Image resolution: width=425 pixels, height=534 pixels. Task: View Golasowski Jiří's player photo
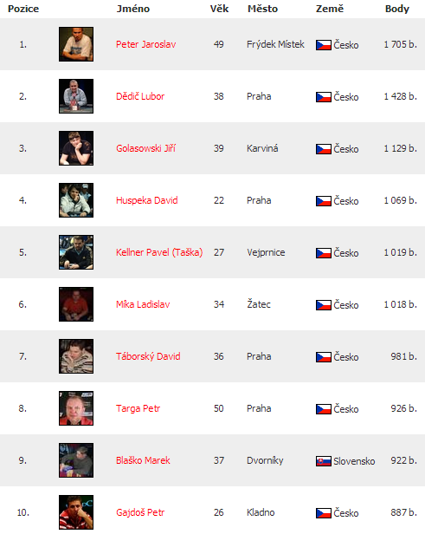(x=76, y=148)
